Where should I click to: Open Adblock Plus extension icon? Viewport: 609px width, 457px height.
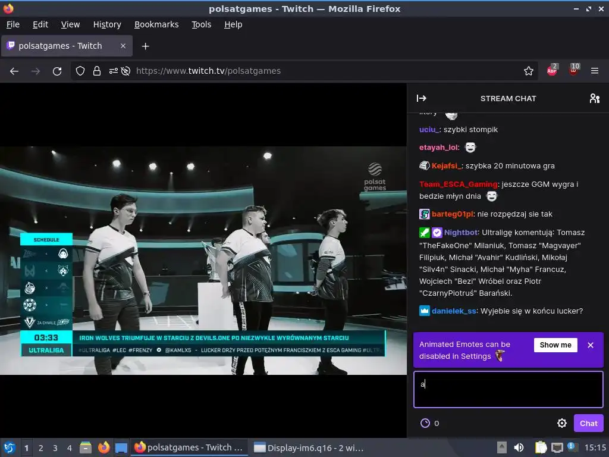tap(552, 70)
